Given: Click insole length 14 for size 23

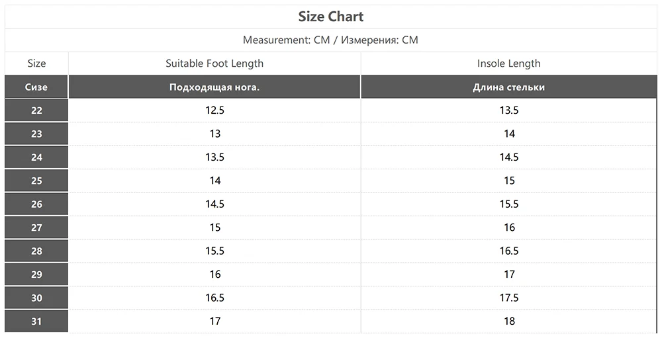Looking at the screenshot, I should [508, 134].
